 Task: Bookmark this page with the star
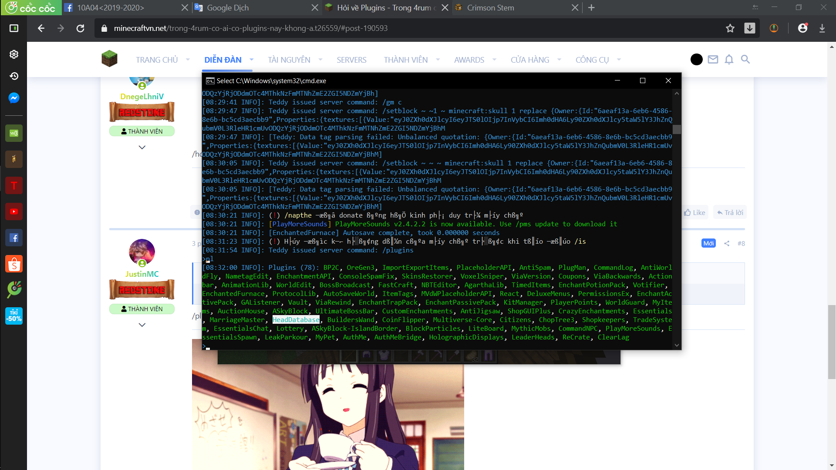pos(730,28)
